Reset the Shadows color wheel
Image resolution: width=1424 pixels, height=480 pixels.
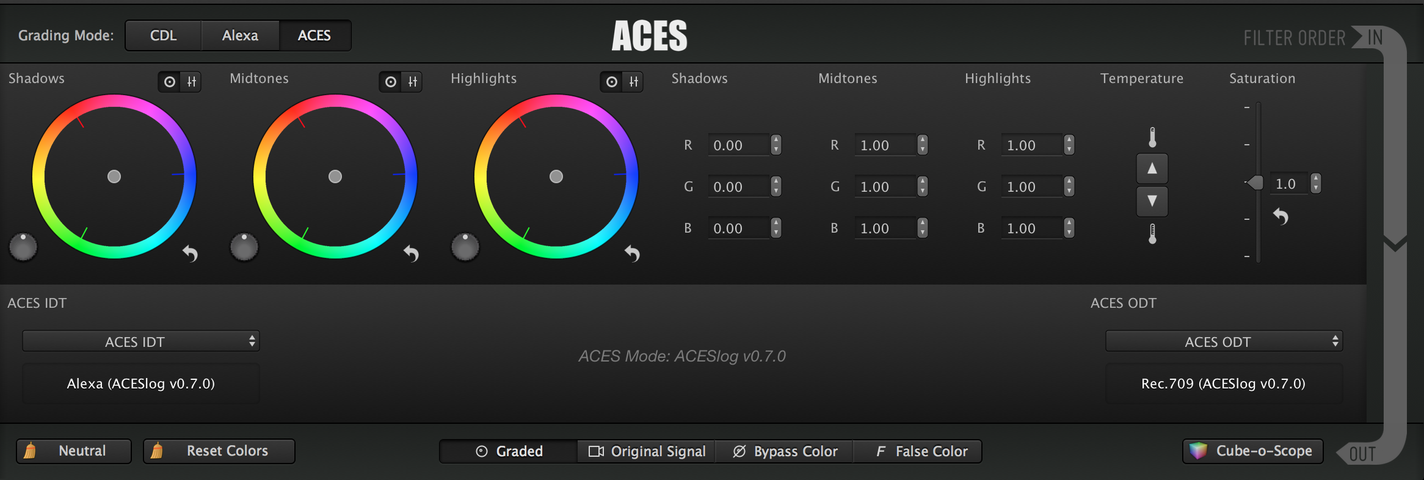[x=190, y=253]
